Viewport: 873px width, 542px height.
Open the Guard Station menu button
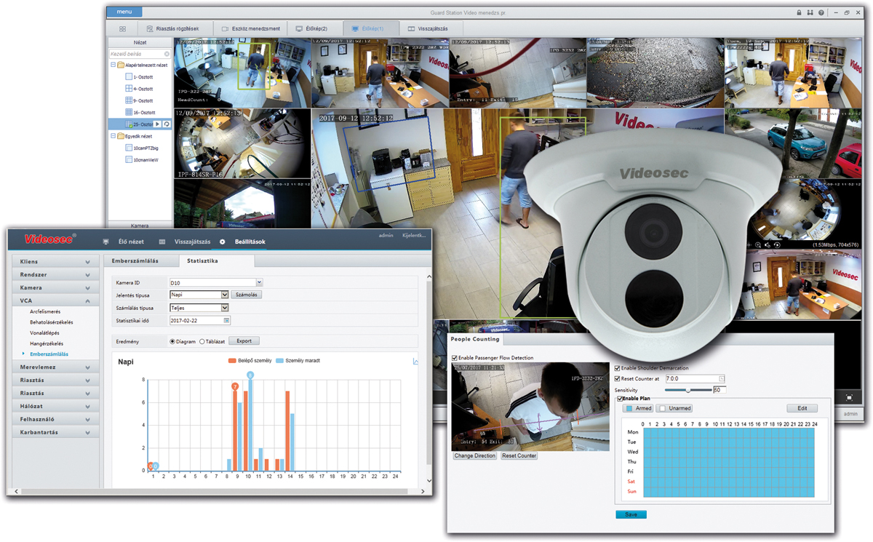(x=124, y=12)
